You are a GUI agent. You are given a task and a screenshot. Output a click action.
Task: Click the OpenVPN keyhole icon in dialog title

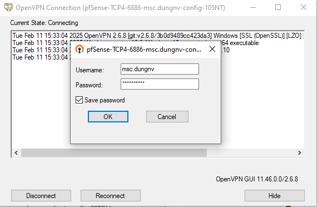coord(79,49)
